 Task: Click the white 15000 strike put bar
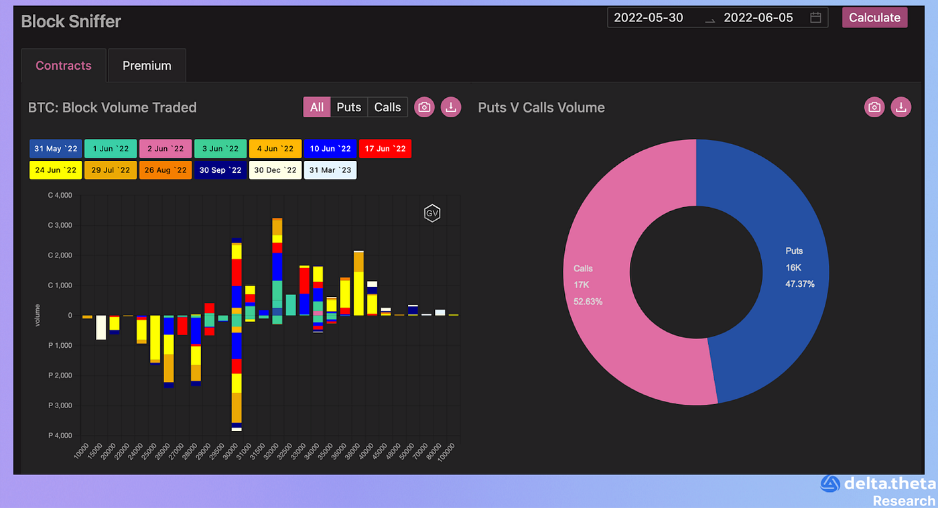pyautogui.click(x=100, y=327)
